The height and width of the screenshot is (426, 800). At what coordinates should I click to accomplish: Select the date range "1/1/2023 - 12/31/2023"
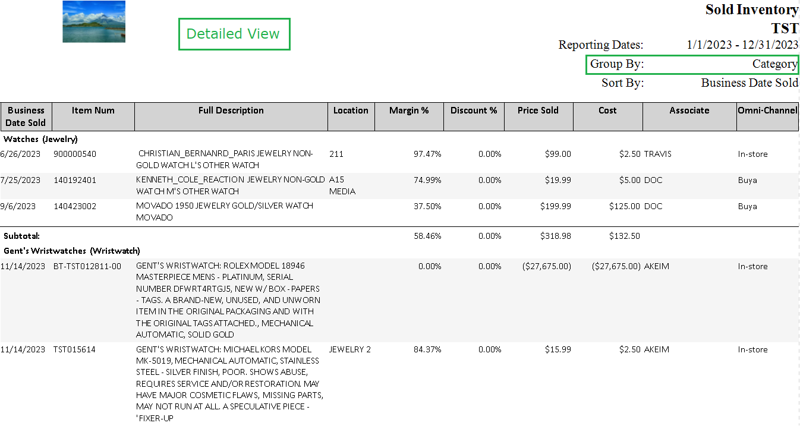click(x=742, y=45)
